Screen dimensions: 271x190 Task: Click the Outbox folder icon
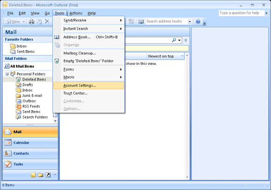click(18, 101)
